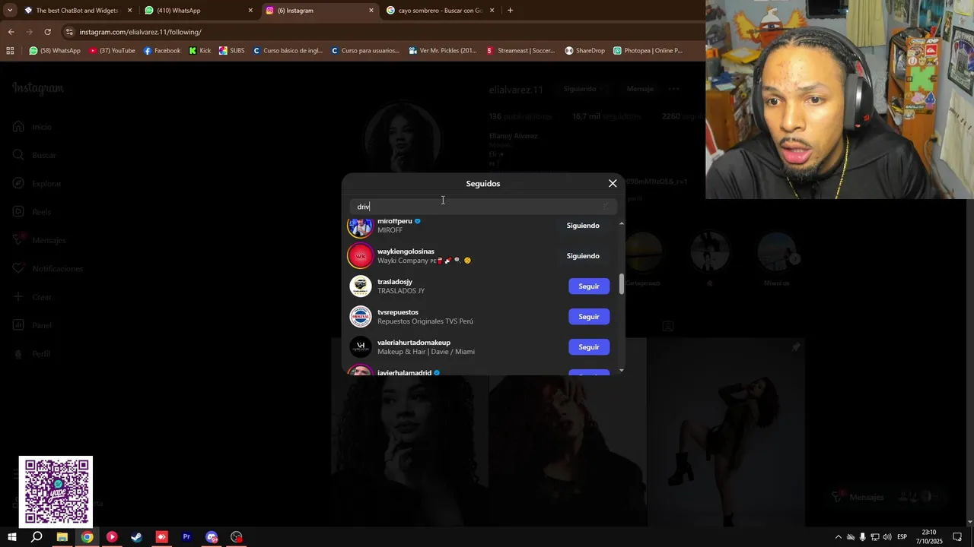Open the Ver Mr. Pickles bookmark
The image size is (974, 547).
[443, 51]
